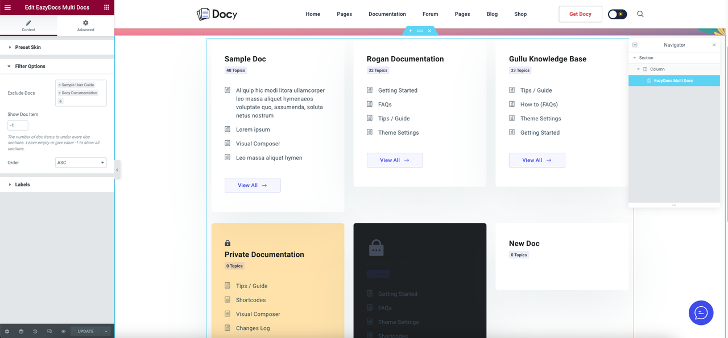This screenshot has width=728, height=338.
Task: Remove Docy Documentation from excluded docs
Action: [x=59, y=93]
